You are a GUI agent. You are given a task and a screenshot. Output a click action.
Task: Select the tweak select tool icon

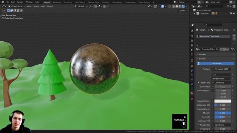pyautogui.click(x=4, y=11)
